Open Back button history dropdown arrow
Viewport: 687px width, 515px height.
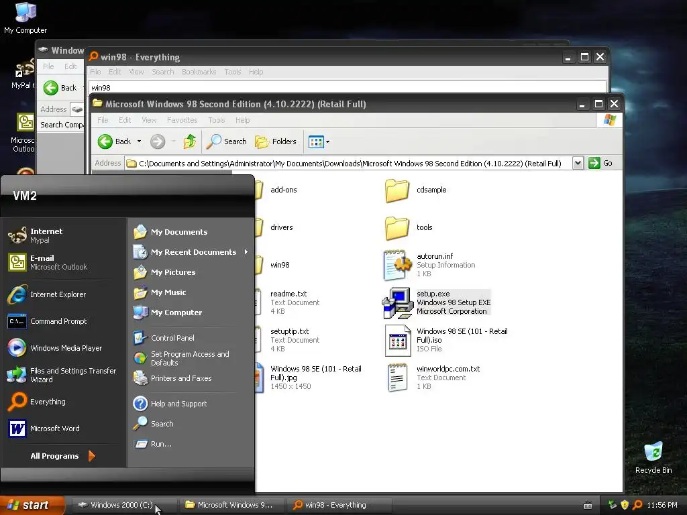[139, 141]
